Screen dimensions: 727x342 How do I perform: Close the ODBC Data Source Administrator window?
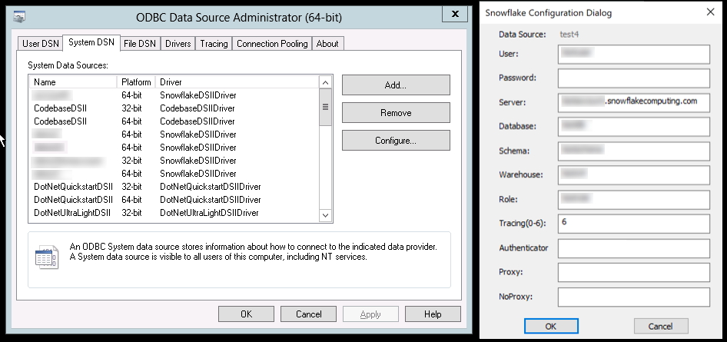(455, 15)
